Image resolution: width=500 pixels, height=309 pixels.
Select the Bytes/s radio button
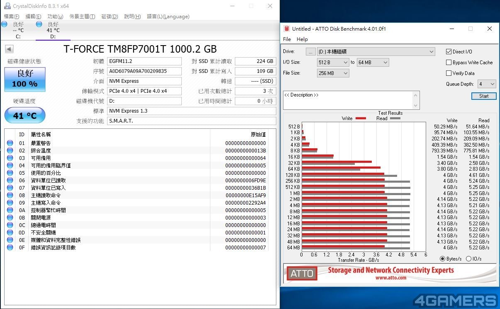click(x=443, y=259)
